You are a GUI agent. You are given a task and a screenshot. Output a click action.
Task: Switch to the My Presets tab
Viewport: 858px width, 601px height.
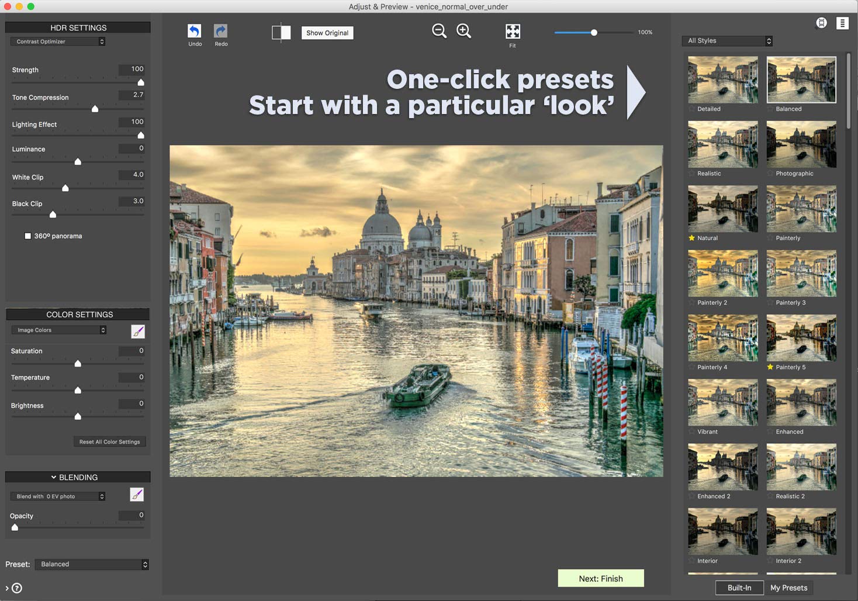tap(788, 588)
